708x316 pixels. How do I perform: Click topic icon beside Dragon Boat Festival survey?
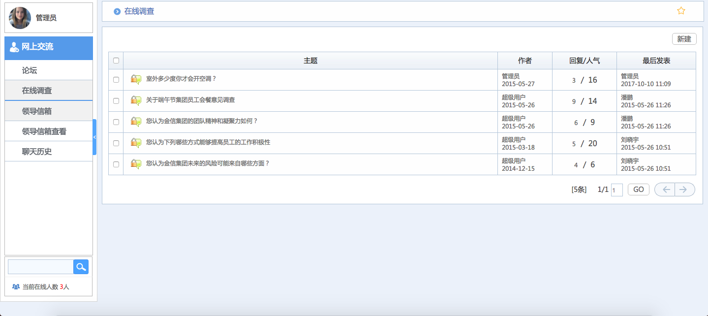coord(136,100)
